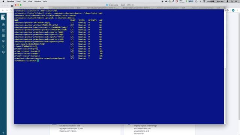Viewport: 240px width, 135px height.
Task: Open the Edit menu
Action: (24, 1)
